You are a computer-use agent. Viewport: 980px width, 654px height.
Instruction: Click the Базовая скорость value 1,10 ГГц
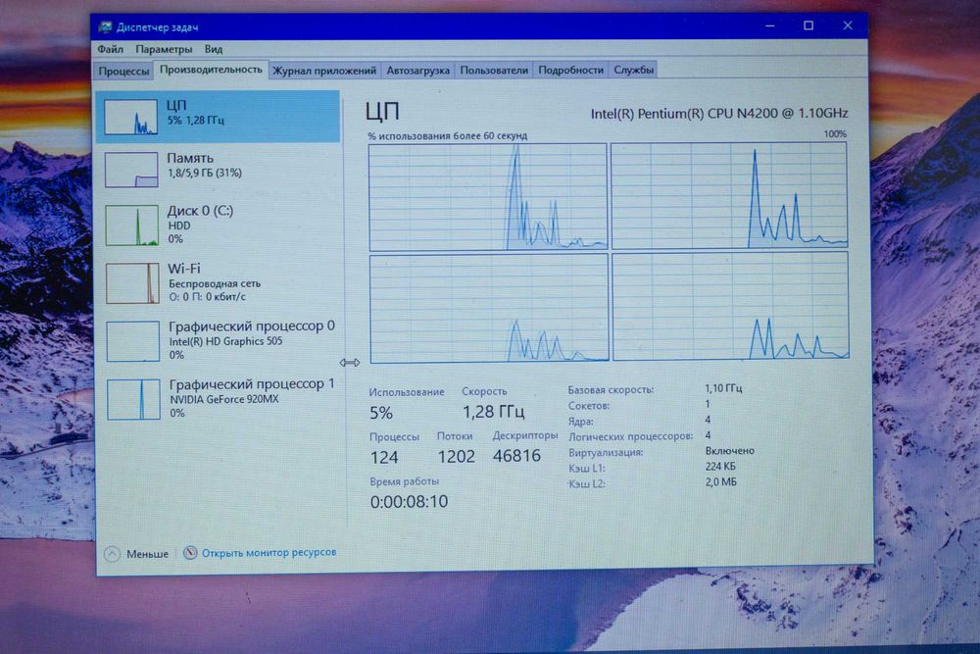coord(723,388)
